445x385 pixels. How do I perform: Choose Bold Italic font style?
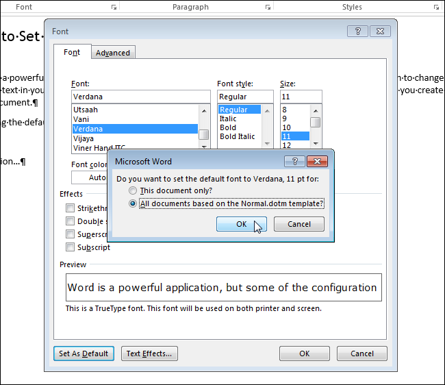point(240,136)
